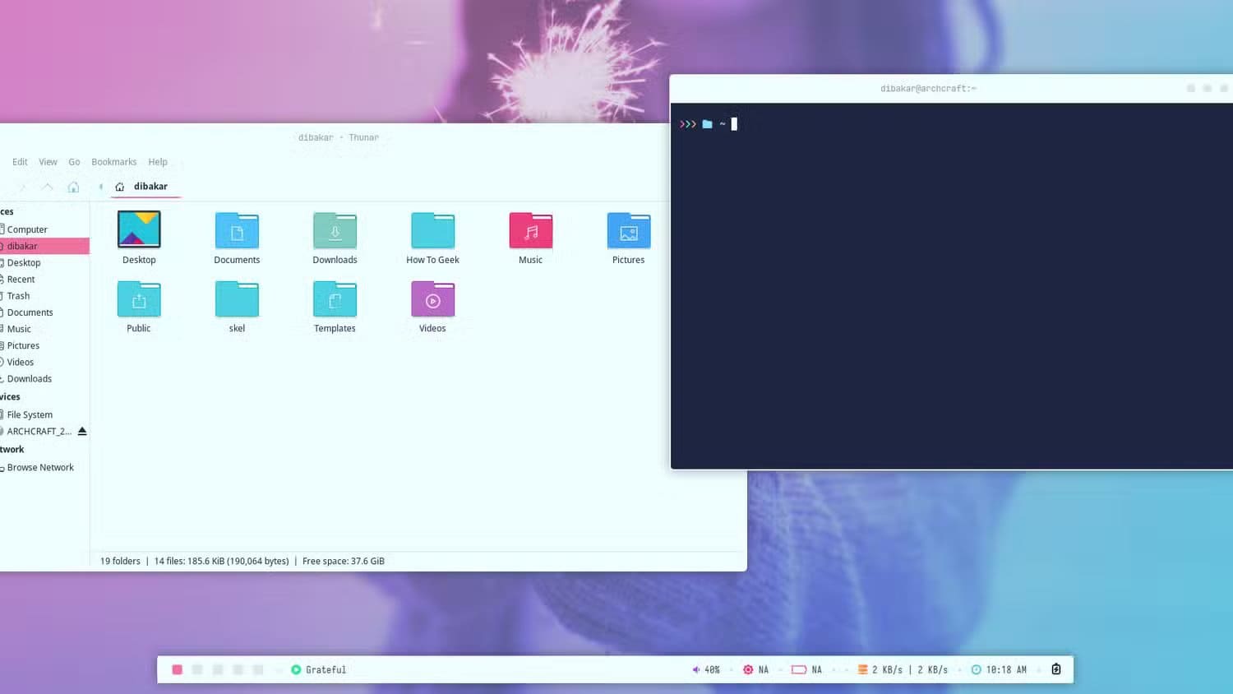This screenshot has height=694, width=1233.
Task: Switch to the first pink workspace indicator
Action: (x=177, y=669)
